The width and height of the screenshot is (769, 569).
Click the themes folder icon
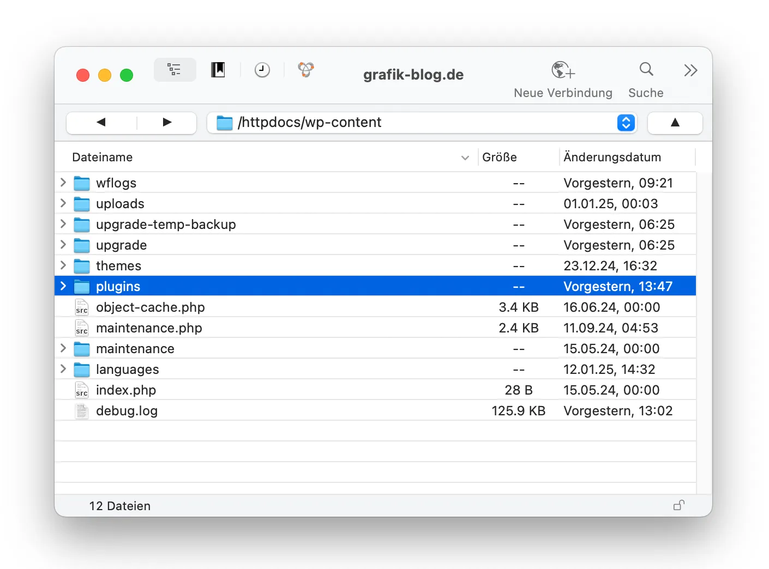coord(82,266)
